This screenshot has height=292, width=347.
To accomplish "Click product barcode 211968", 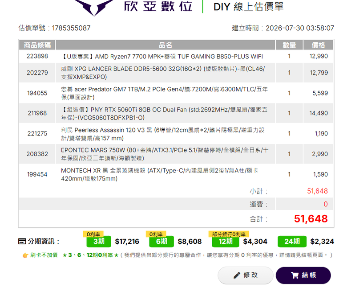I will pos(37,113).
